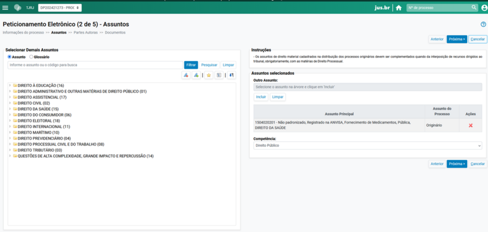Open the Competência Direito Público dropdown

tap(368, 146)
